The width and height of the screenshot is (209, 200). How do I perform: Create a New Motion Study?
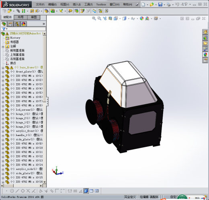[70, 11]
